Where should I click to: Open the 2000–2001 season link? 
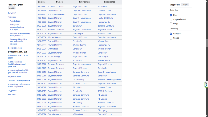click(41, 26)
